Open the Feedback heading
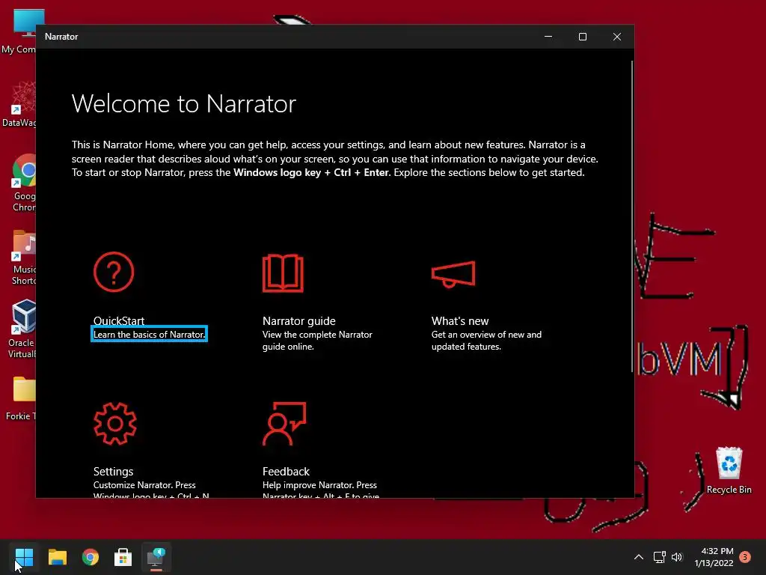 [x=286, y=472]
